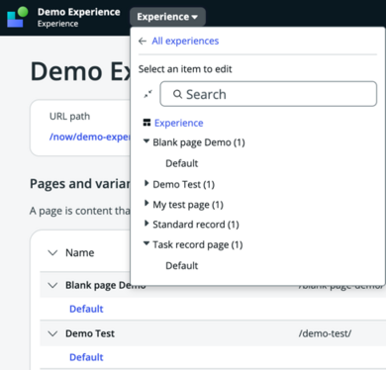Image resolution: width=386 pixels, height=370 pixels.
Task: Collapse the Blank page Demo (1) node
Action: click(146, 141)
